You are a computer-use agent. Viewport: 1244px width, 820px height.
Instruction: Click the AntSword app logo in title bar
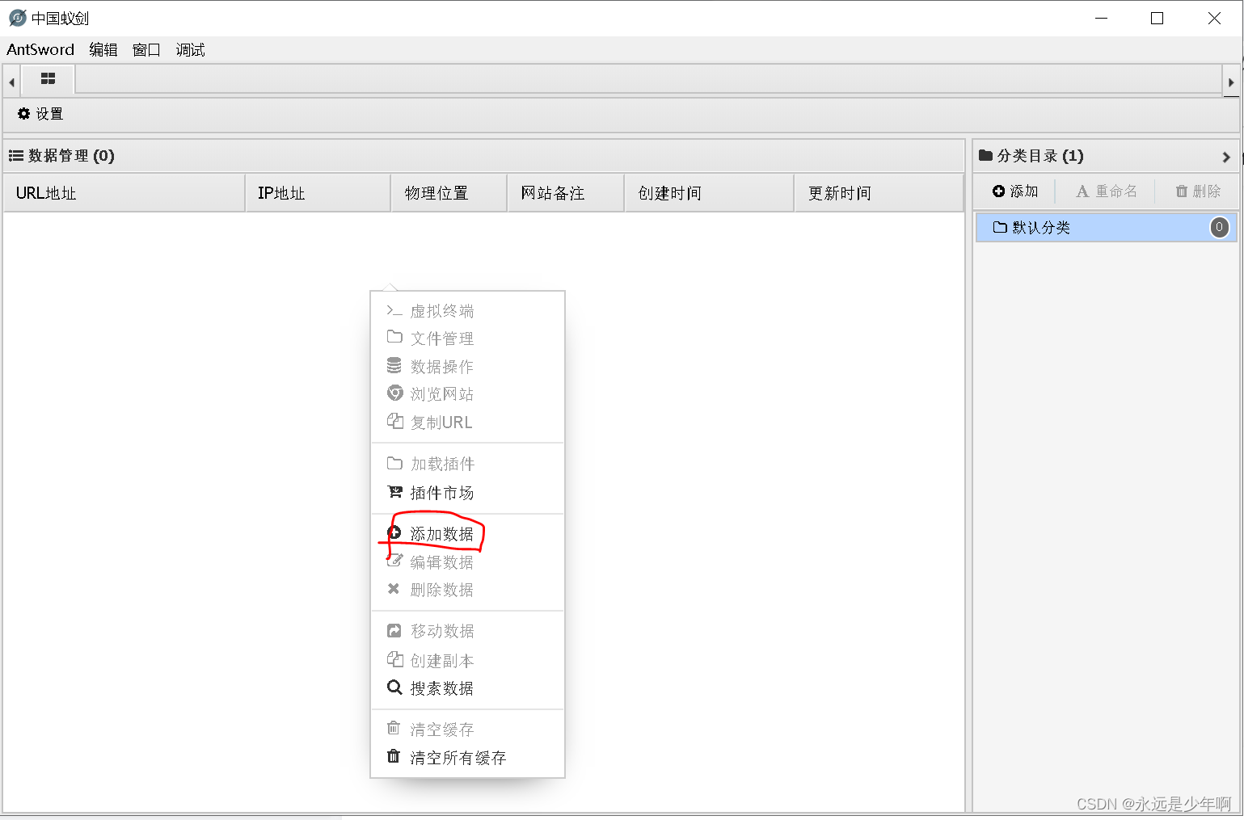17,18
